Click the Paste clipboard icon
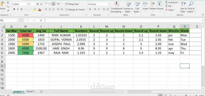 tap(2, 4)
